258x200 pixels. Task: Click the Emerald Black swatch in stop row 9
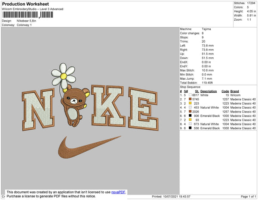point(190,128)
